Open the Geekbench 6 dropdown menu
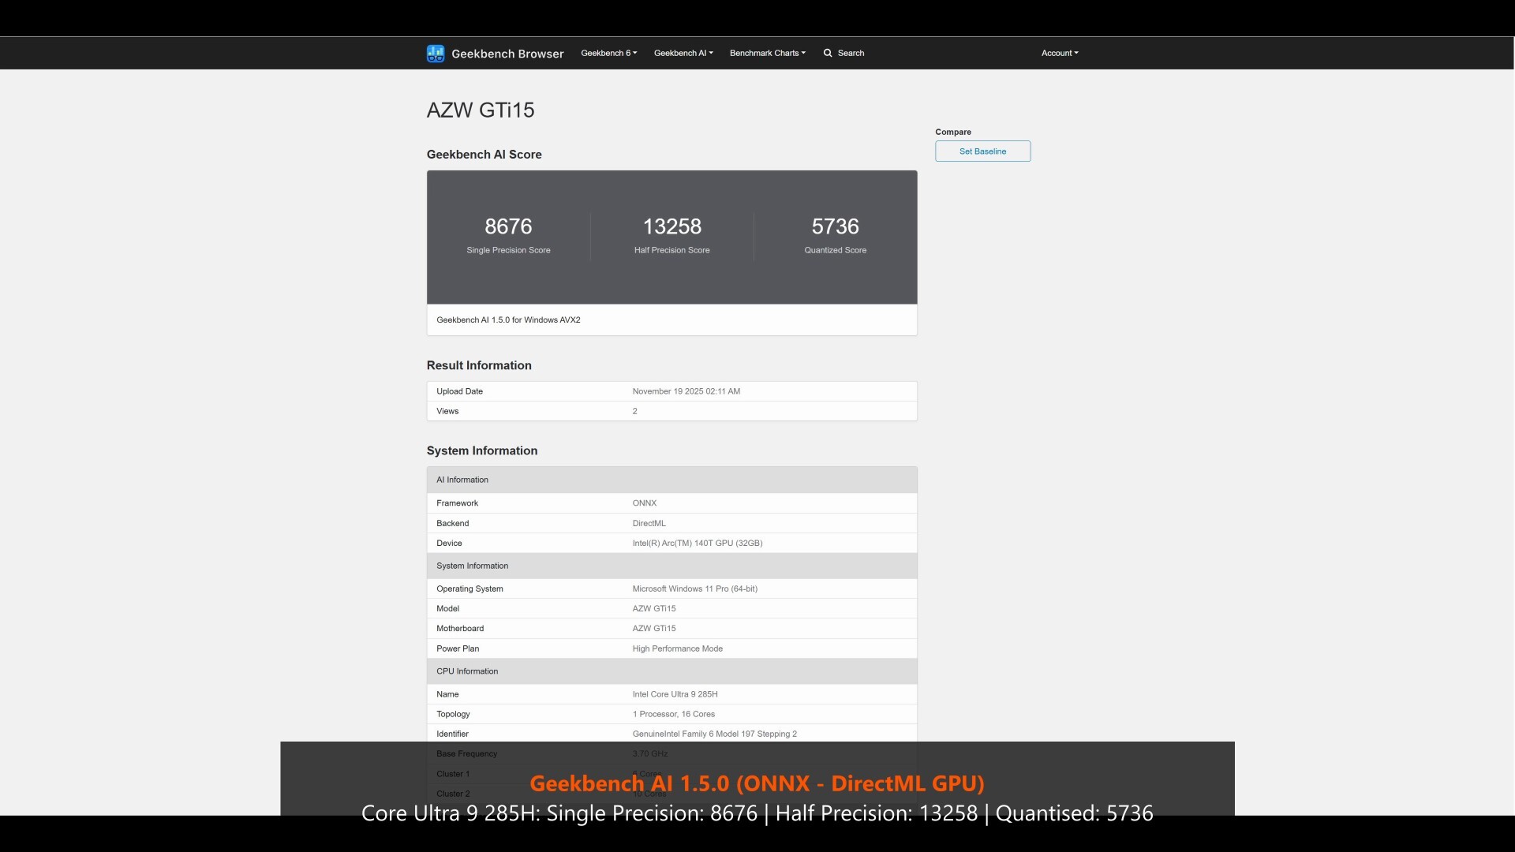 pyautogui.click(x=608, y=53)
